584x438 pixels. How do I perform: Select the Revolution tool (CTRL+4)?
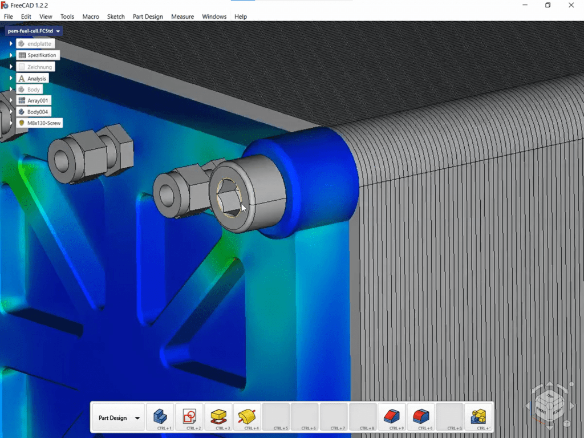(247, 416)
